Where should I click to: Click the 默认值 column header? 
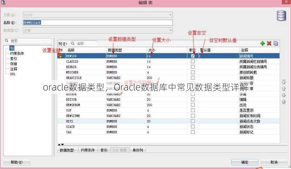[x=219, y=50]
